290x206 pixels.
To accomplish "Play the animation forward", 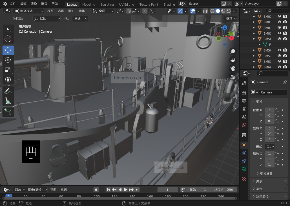I will (x=126, y=190).
